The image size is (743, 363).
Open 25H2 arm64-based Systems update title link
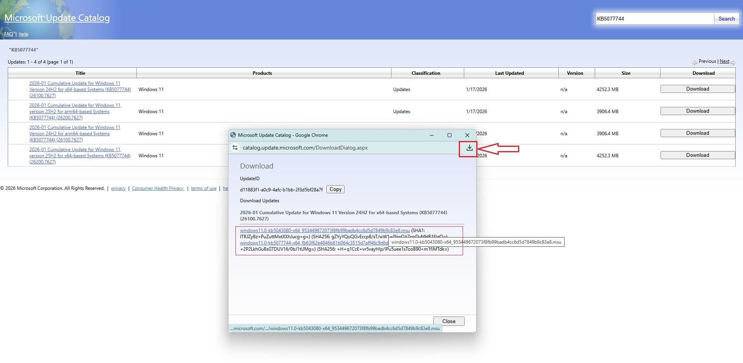75,112
